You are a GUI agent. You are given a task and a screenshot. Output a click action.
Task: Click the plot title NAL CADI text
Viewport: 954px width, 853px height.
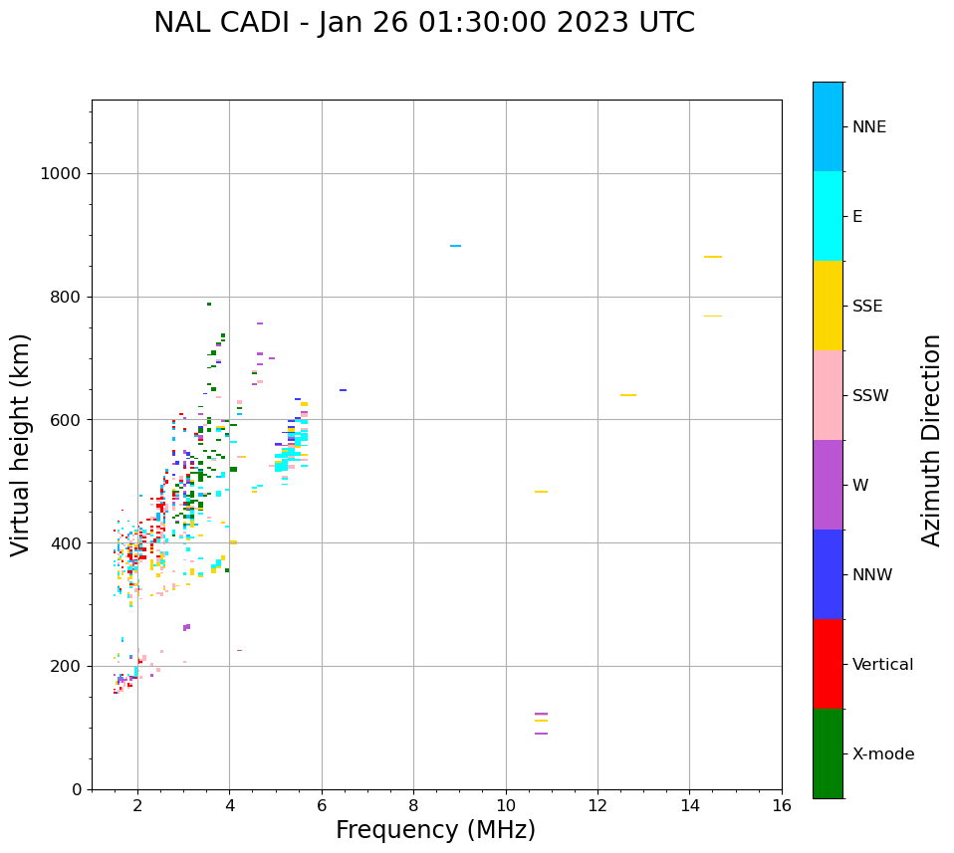(x=424, y=23)
